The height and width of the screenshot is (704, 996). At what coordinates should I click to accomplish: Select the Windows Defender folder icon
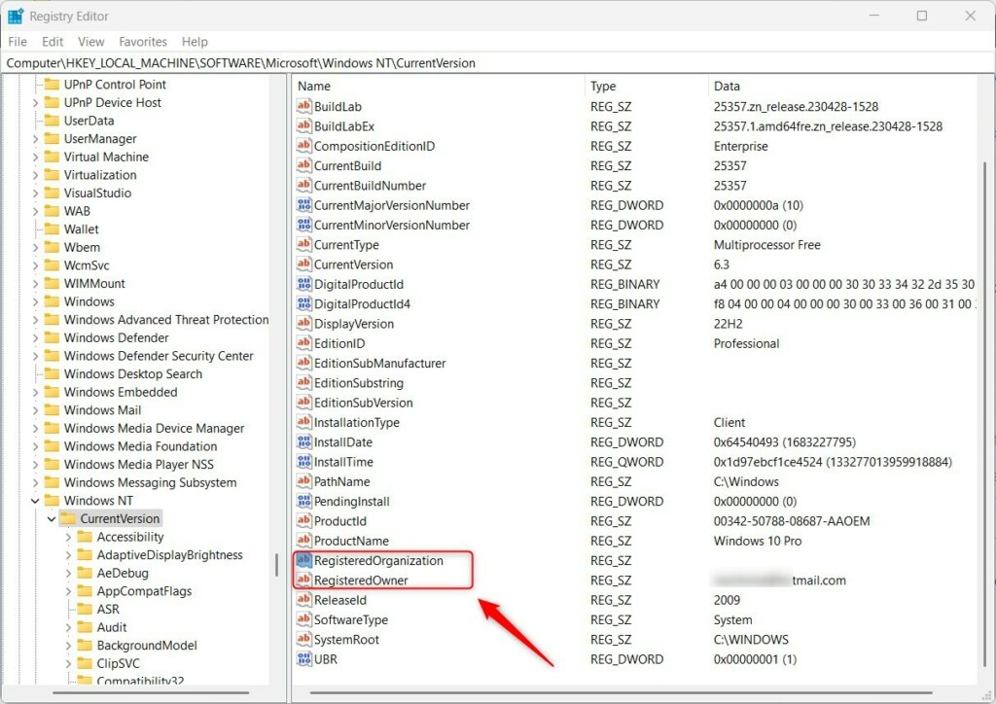(x=53, y=337)
